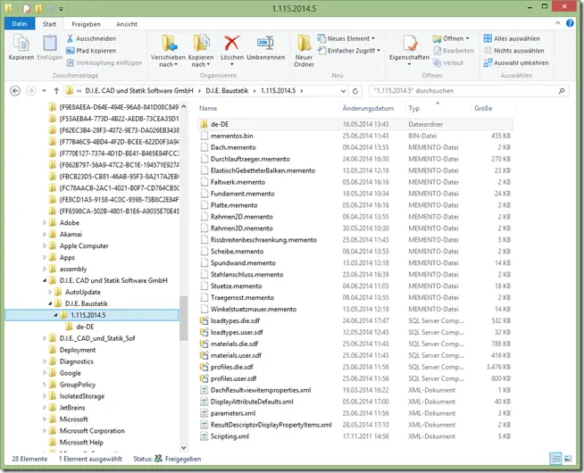The width and height of the screenshot is (584, 473).
Task: Select Deployment in the navigation tree
Action: point(78,350)
